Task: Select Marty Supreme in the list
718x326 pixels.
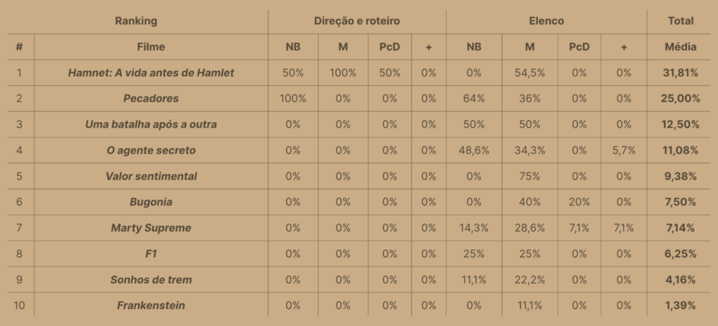Action: tap(151, 228)
